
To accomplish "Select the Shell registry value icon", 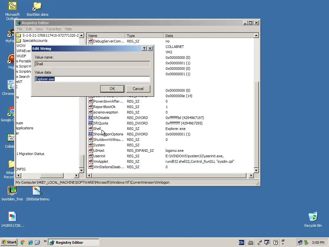I will coord(90,128).
